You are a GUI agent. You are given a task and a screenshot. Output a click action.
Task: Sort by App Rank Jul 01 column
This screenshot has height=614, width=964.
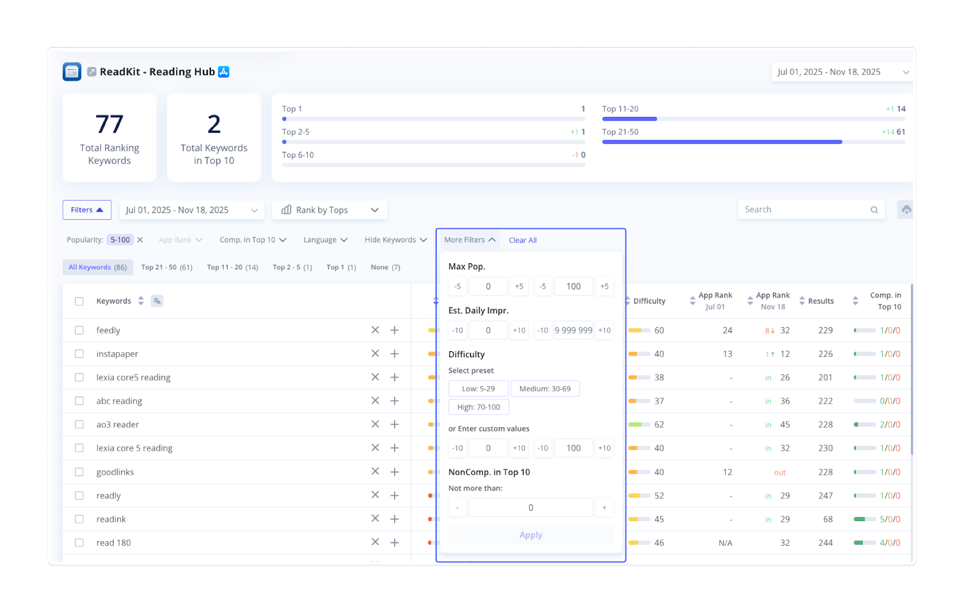tap(693, 301)
